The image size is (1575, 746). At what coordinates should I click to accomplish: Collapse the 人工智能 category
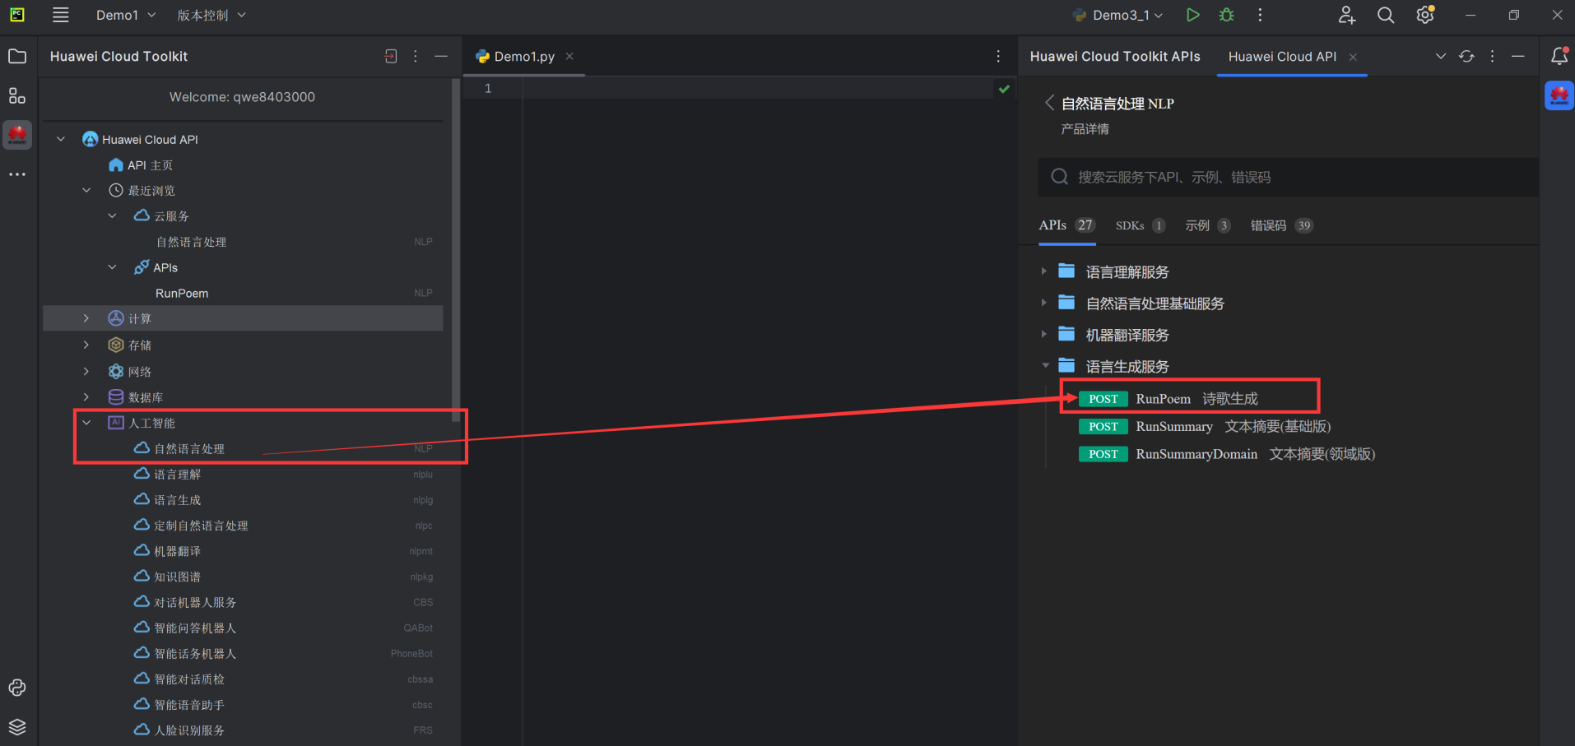86,423
